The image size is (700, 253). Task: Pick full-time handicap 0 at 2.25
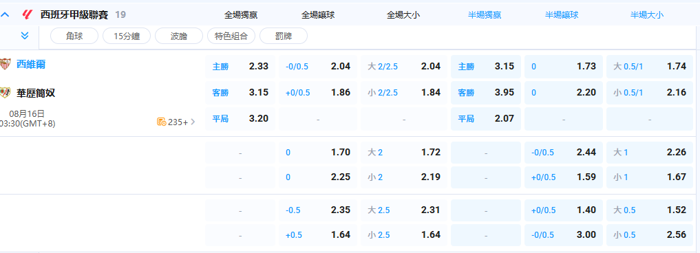pos(318,177)
